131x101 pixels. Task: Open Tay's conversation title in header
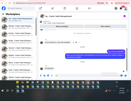click(x=58, y=16)
